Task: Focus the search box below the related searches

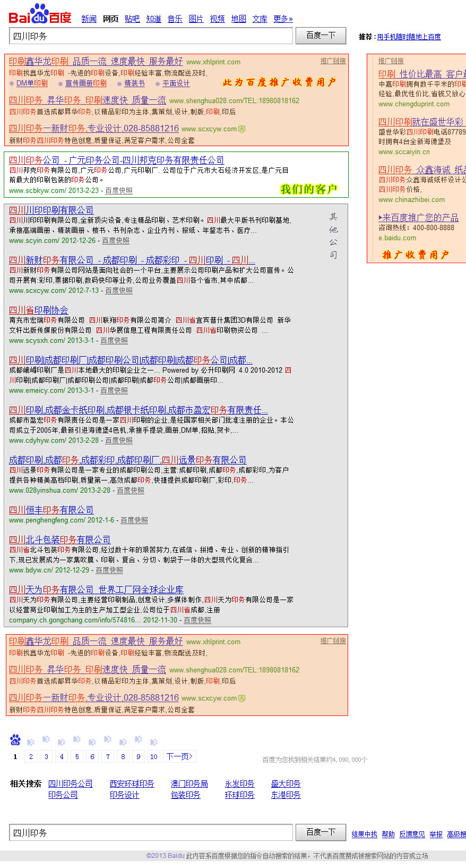Action: (151, 832)
